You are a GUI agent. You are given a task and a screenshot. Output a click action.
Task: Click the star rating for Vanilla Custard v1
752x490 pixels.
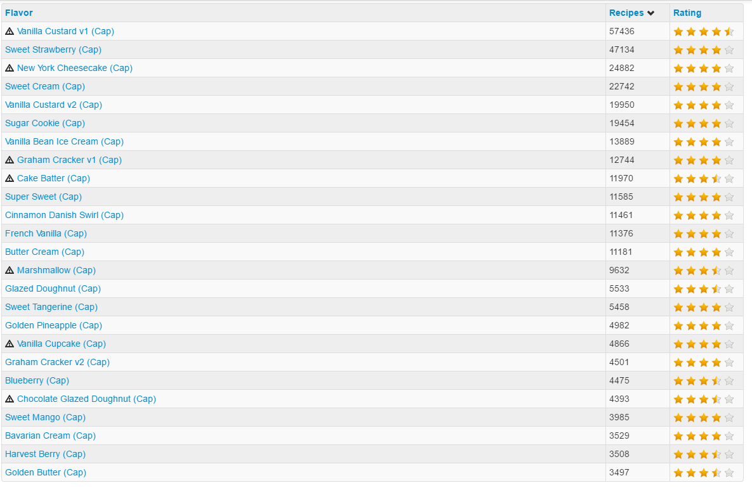704,32
